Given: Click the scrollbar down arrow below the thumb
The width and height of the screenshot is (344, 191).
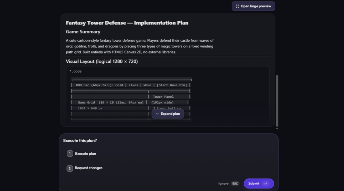Looking at the screenshot, I should point(277,129).
